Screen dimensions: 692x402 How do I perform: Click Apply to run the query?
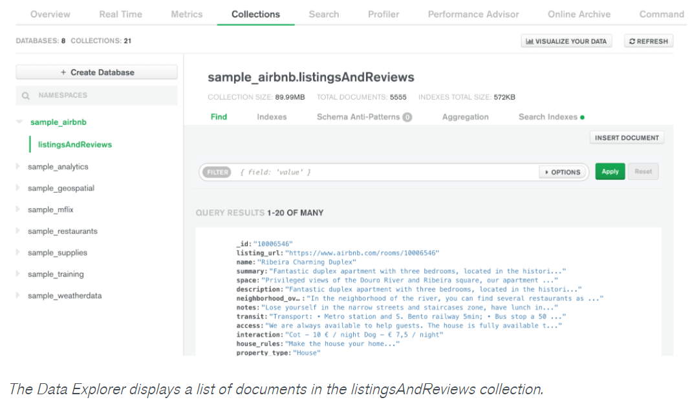(x=609, y=171)
